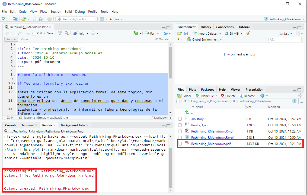Toggle the Knit on Save checkbox
Viewport: 307px width, 195px height.
coord(34,34)
